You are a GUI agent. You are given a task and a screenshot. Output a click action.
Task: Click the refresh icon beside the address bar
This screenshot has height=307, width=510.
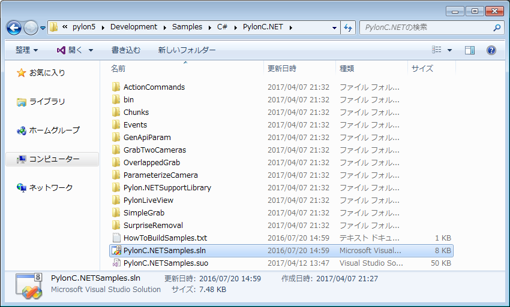click(348, 28)
